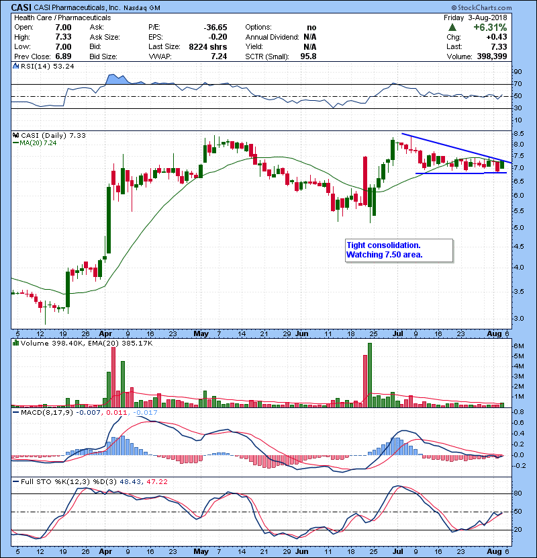Click the +6.31% percent change value
537x558 pixels.
[490, 28]
